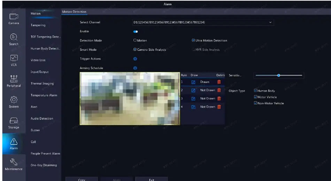Viewport: 331px width, 181px height.
Task: Select rule 3 Not Drawn text
Action: coord(208,99)
